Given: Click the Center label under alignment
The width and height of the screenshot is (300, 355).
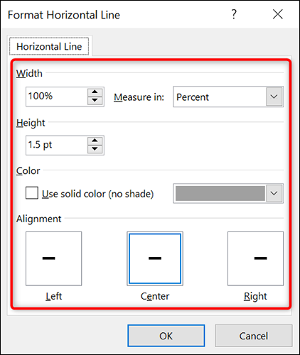Looking at the screenshot, I should click(x=155, y=296).
